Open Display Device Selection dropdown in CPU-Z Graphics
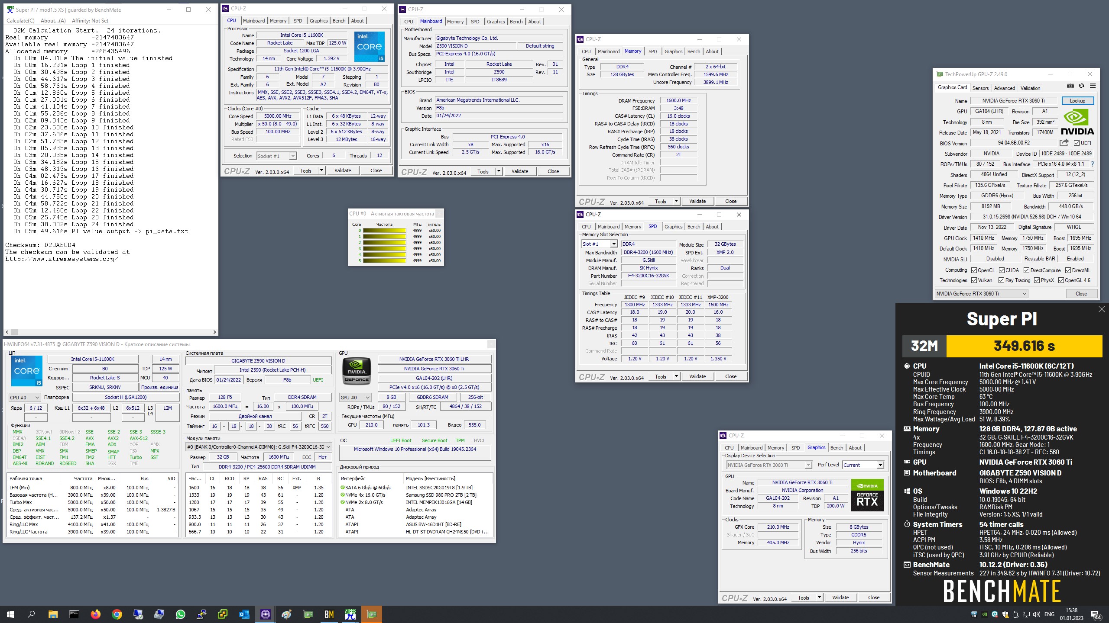 pyautogui.click(x=769, y=465)
